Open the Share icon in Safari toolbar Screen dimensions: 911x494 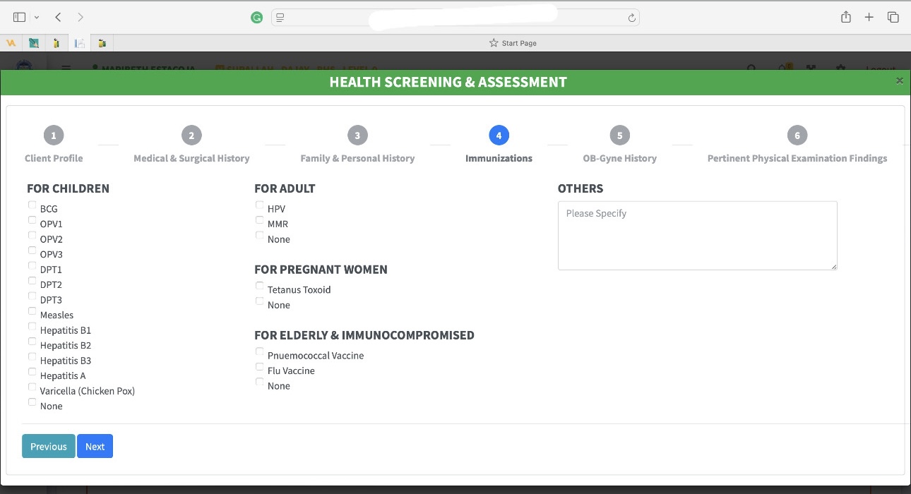coord(846,17)
